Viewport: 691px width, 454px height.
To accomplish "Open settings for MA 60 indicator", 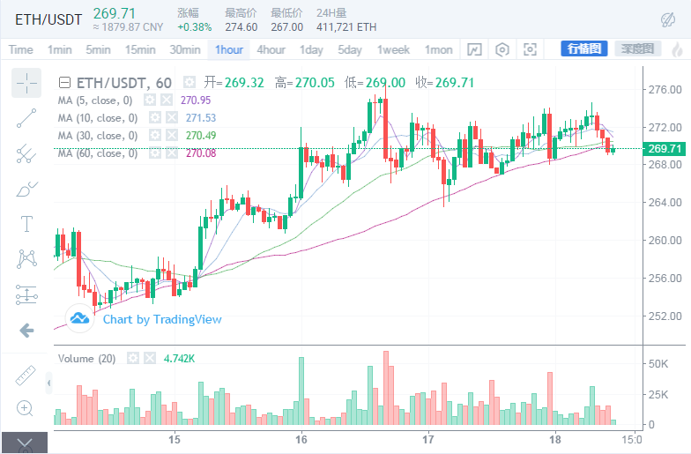I will tap(155, 153).
